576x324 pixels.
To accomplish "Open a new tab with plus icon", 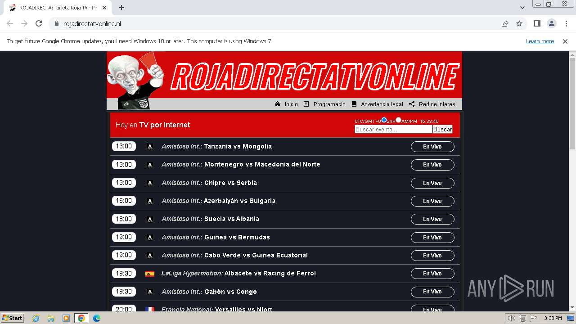I will 121,8.
